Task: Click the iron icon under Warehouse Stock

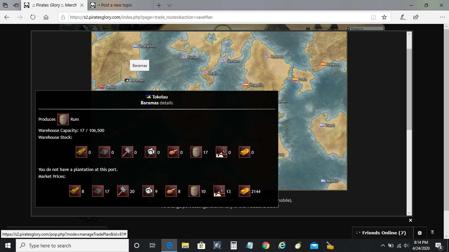Action: [x=105, y=152]
